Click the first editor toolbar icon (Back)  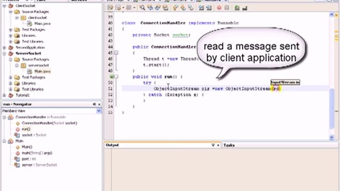pos(110,8)
